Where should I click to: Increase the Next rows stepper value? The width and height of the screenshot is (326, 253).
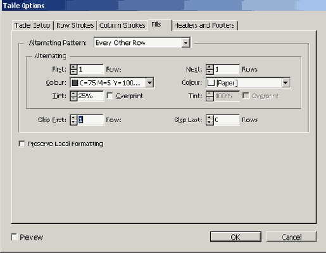(x=210, y=67)
